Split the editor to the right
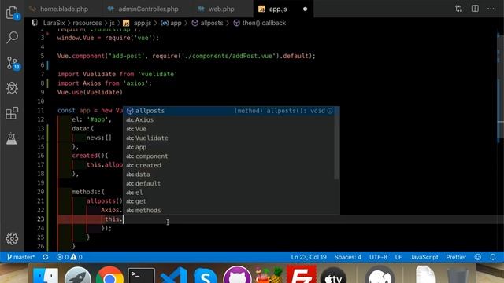Viewport: 504px width, 283px height. click(475, 9)
